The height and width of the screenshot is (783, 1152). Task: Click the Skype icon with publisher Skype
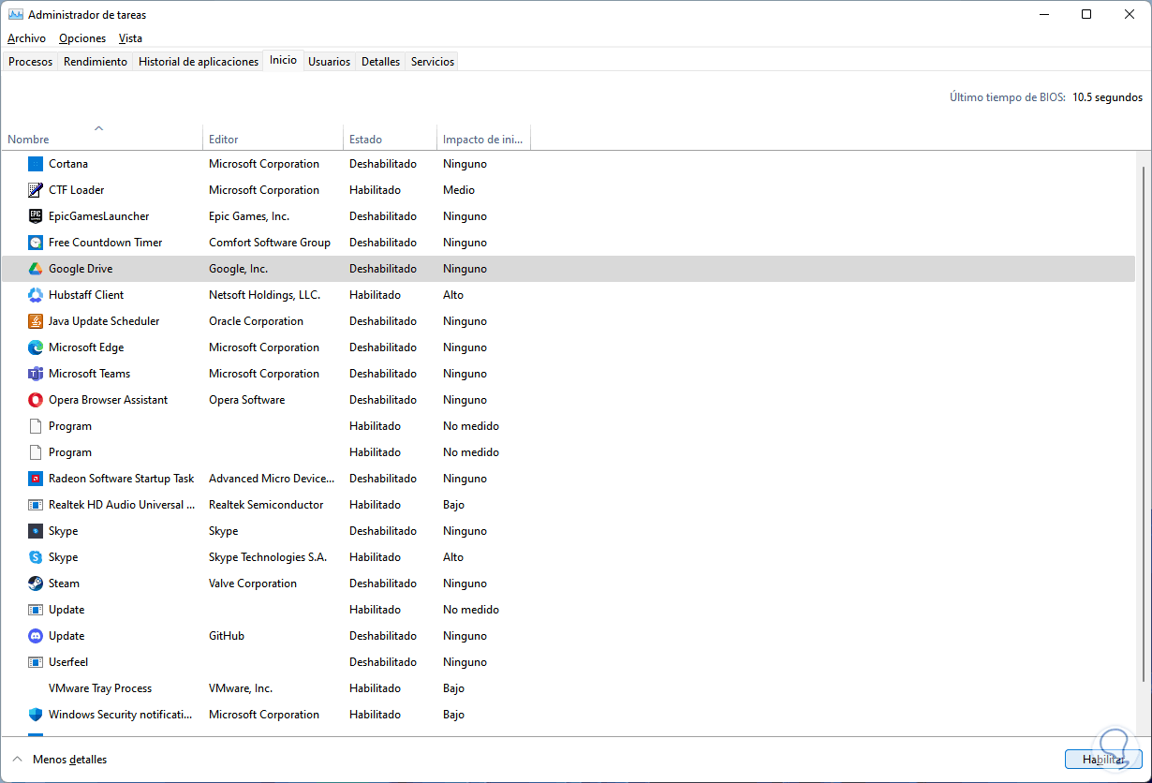coord(36,531)
